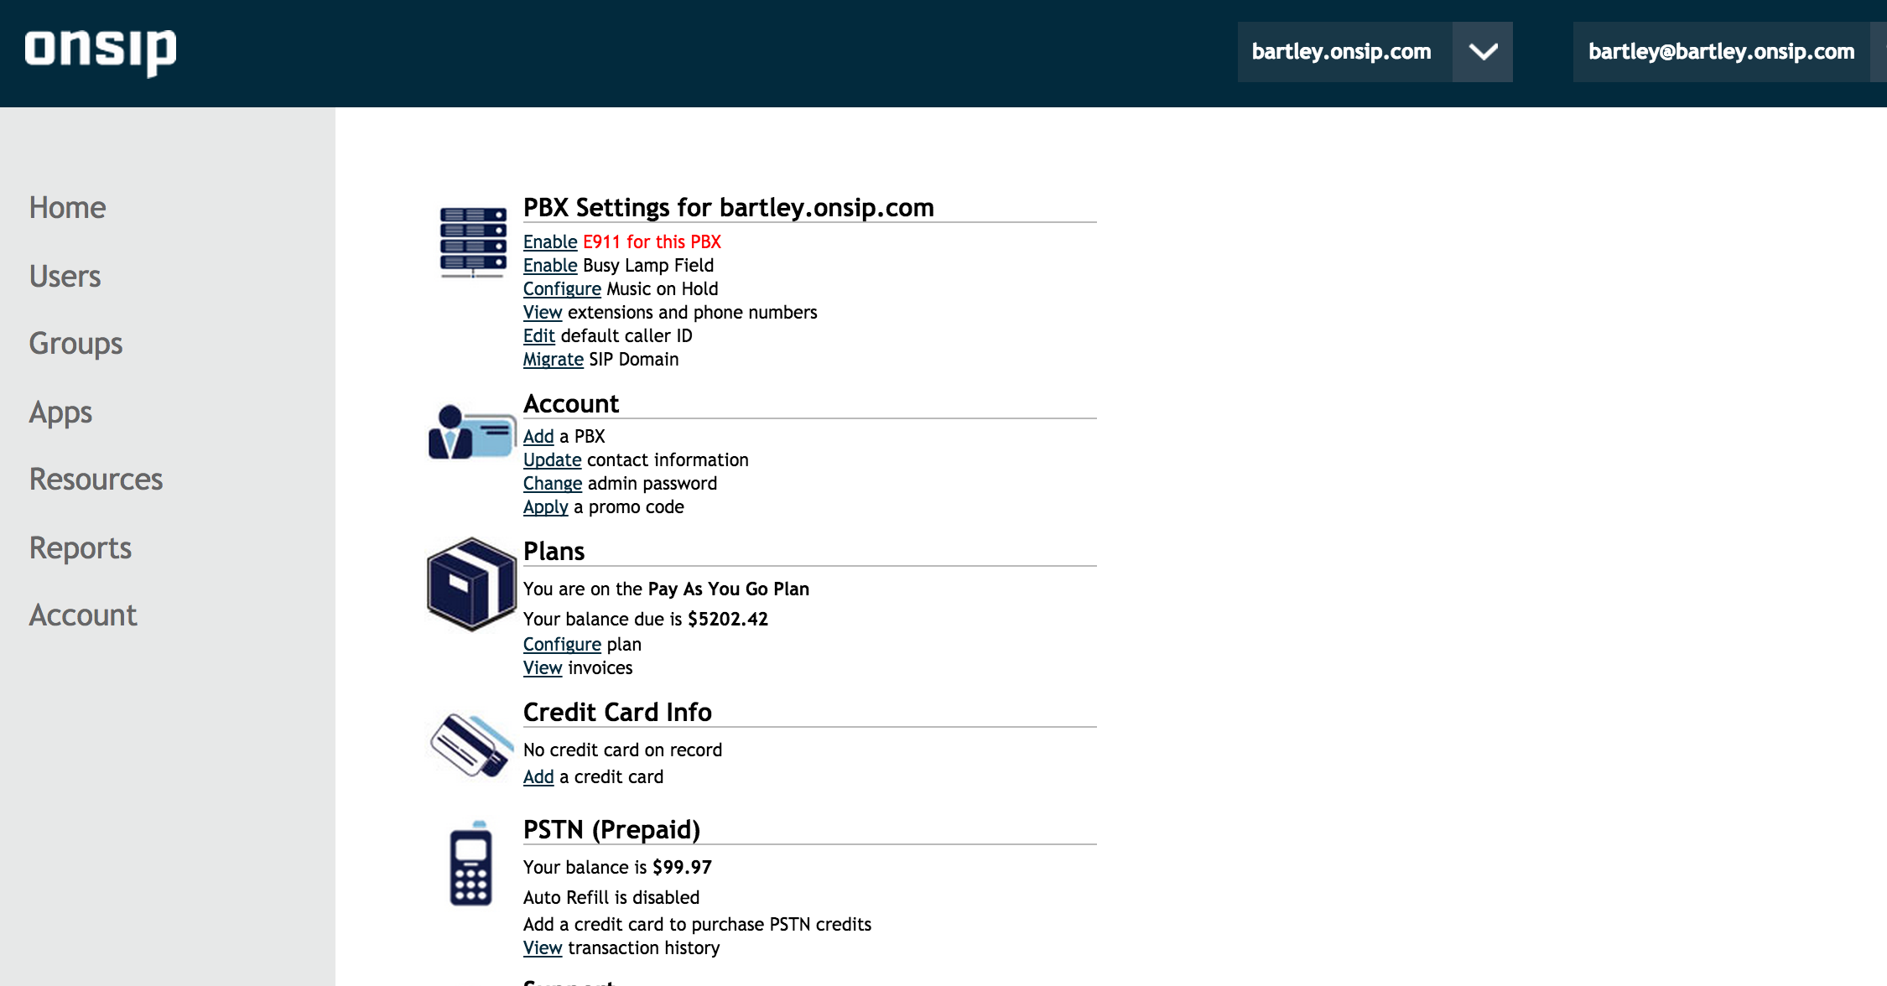Update contact information link
1887x986 pixels.
coord(552,460)
